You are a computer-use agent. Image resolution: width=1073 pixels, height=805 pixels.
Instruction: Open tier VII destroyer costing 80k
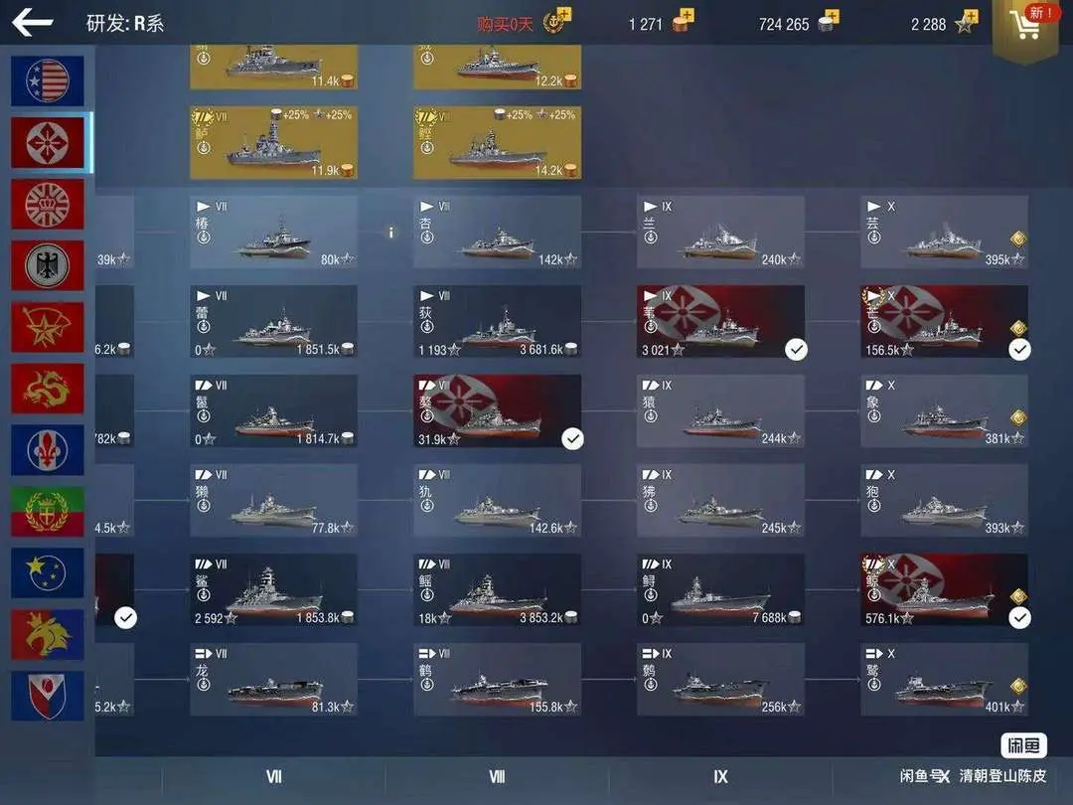[274, 232]
